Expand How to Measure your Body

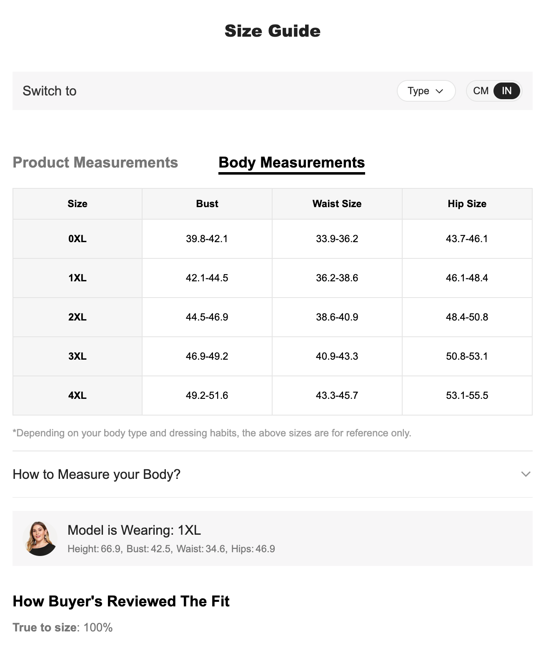[97, 474]
